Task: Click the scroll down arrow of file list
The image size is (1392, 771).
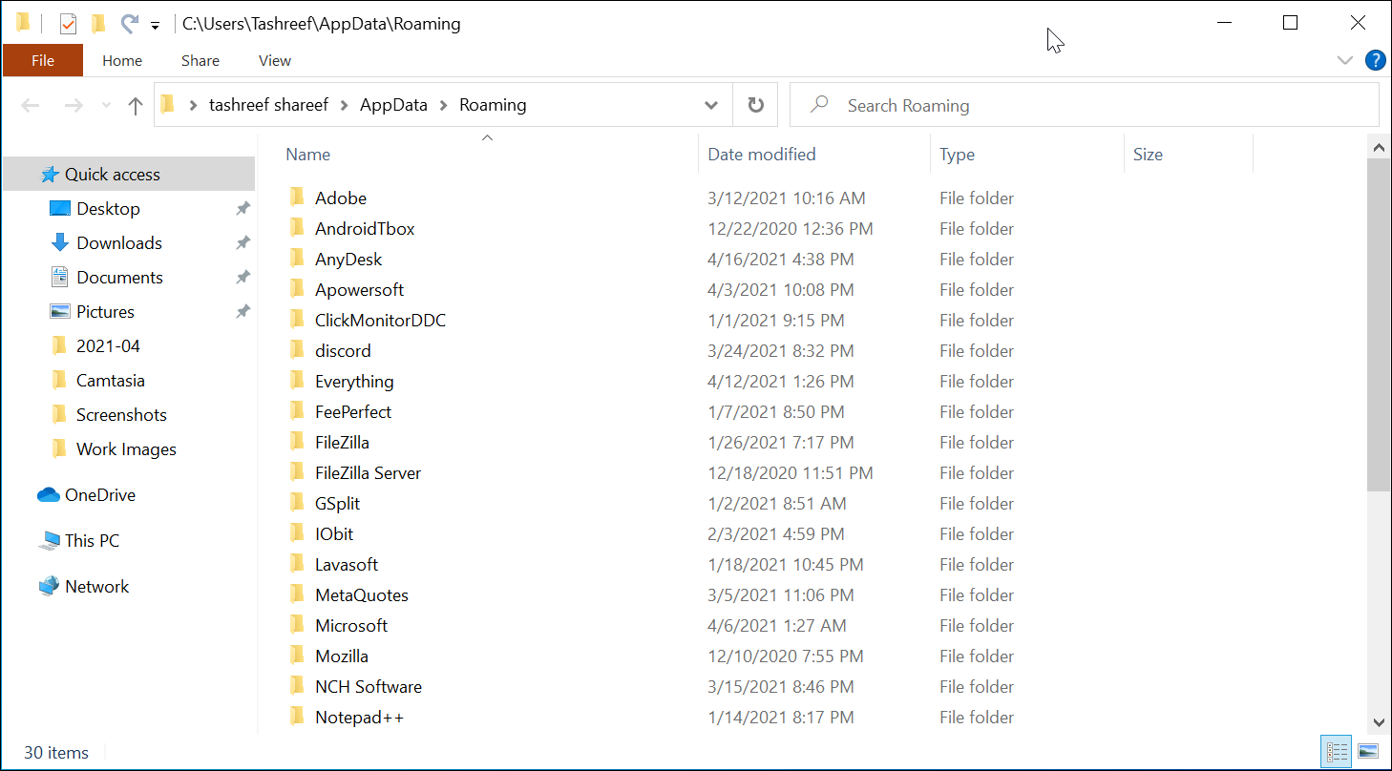Action: point(1379,722)
